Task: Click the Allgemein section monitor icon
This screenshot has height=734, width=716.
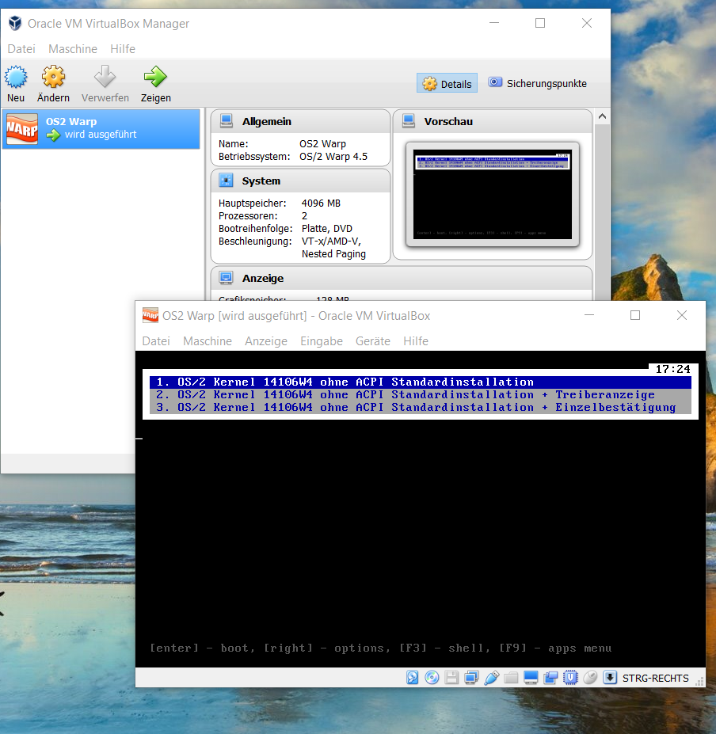Action: pyautogui.click(x=227, y=121)
